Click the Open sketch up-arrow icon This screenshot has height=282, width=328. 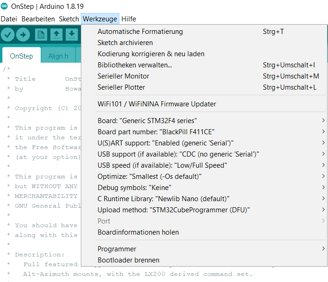[x=56, y=34]
